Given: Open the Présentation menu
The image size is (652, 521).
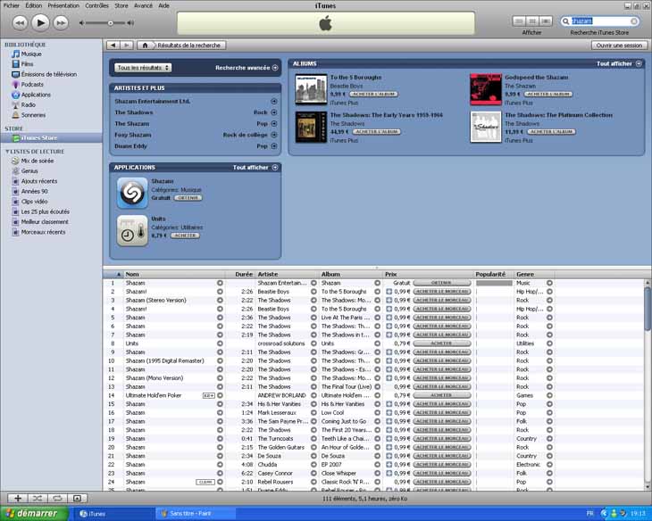Looking at the screenshot, I should (63, 5).
